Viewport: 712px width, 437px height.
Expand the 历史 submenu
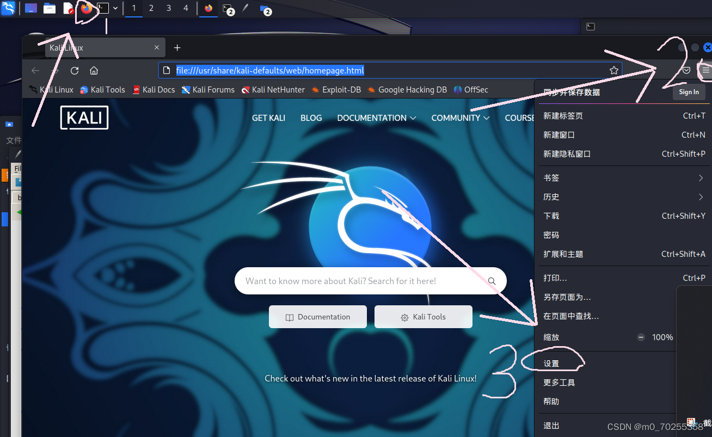click(x=624, y=197)
